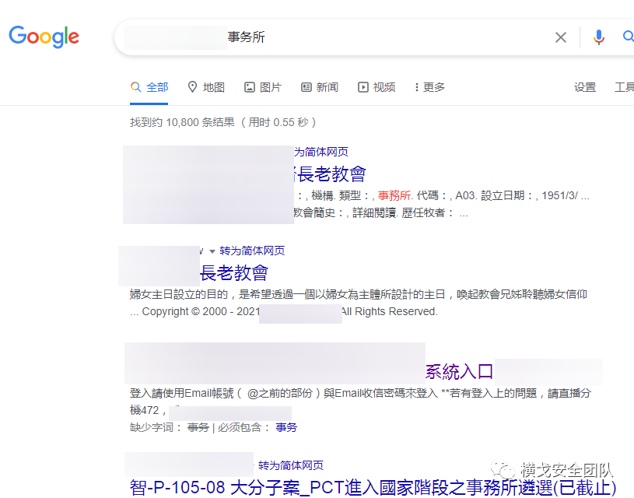Open first result title ending 長老教會
This screenshot has width=634, height=498.
[330, 174]
